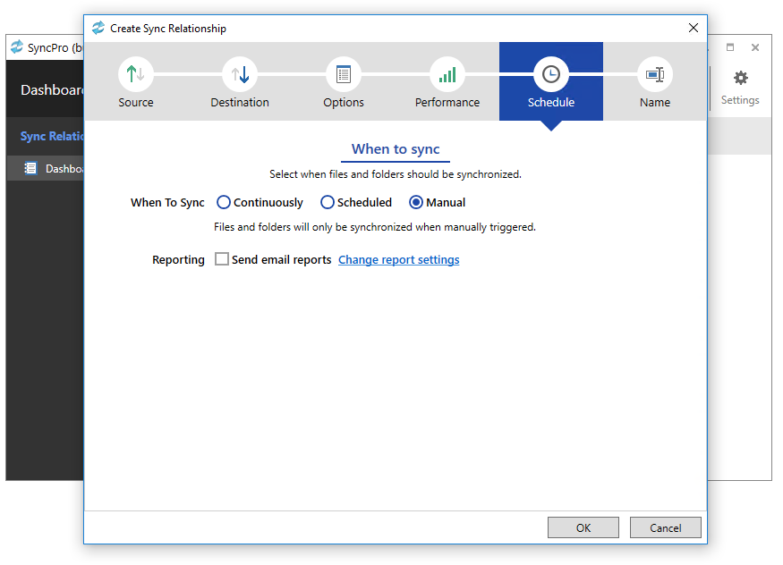This screenshot has height=565, width=783.
Task: Open the Change report settings link
Action: click(398, 260)
